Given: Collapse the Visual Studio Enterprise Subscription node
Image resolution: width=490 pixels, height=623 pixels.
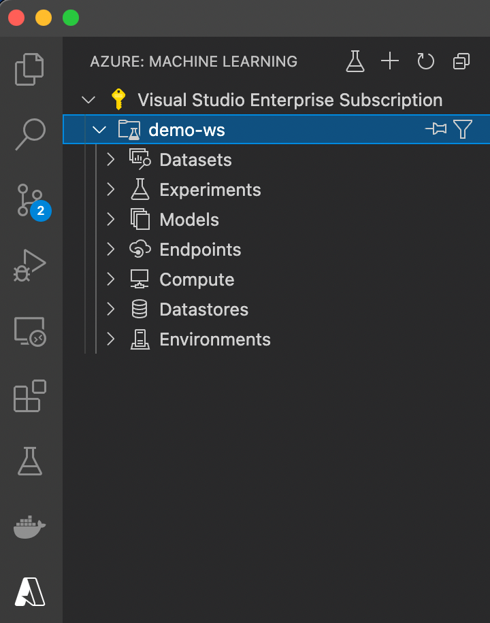Looking at the screenshot, I should pos(88,100).
